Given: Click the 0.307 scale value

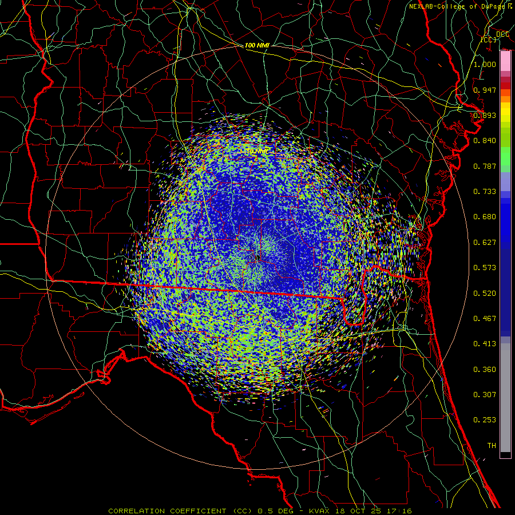Looking at the screenshot, I should click(x=485, y=395).
